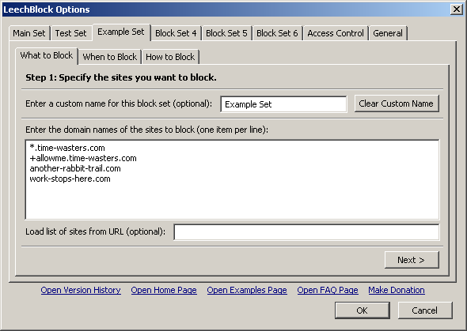This screenshot has height=331, width=467.
Task: Select the When to Block sub-tab
Action: [109, 57]
